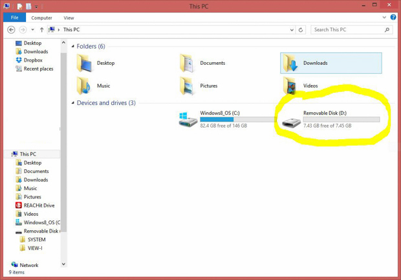Open the address bar history dropdown

click(292, 30)
